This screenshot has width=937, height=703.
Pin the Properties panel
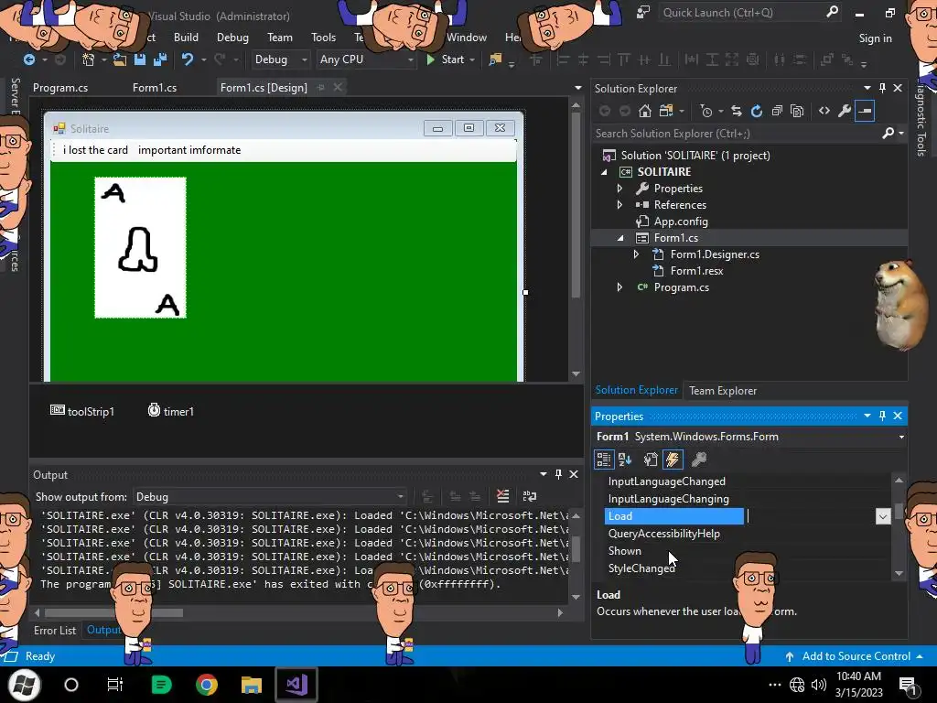point(882,416)
